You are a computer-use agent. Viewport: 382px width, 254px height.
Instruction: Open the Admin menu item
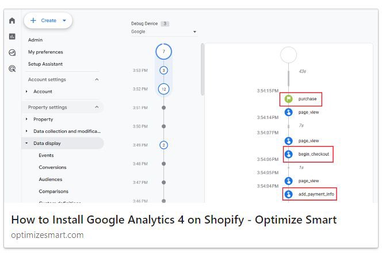coord(35,40)
